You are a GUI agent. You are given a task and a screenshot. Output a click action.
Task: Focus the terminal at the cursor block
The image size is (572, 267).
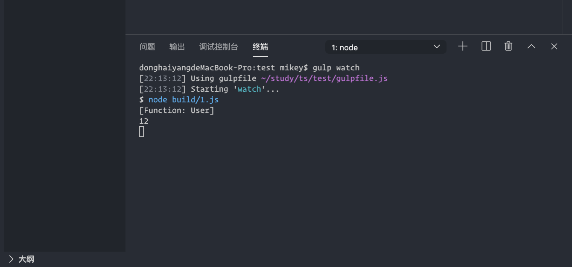click(142, 132)
